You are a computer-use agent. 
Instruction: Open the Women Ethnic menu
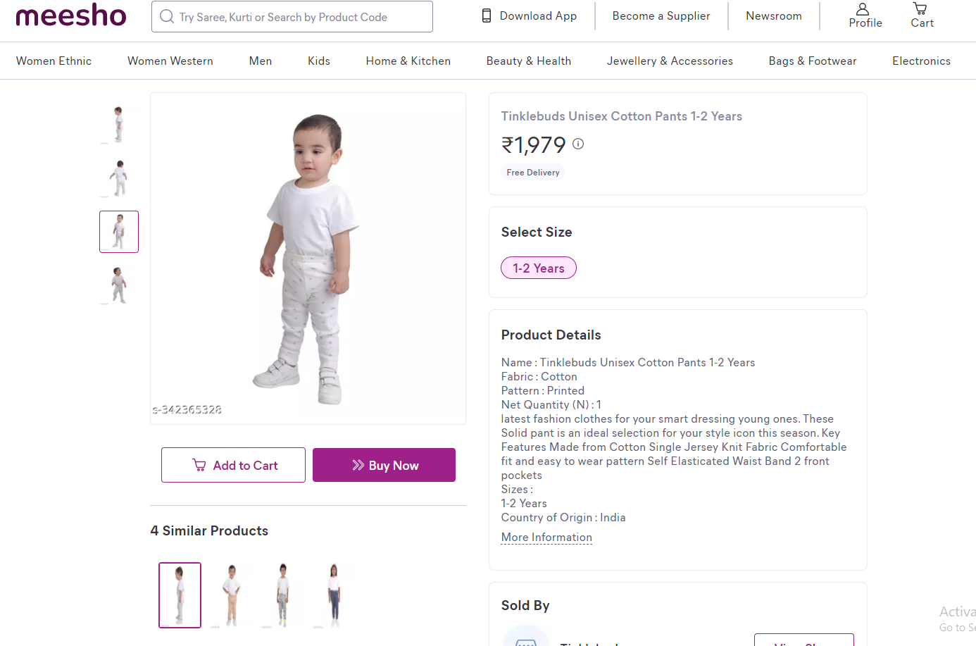[x=54, y=61]
